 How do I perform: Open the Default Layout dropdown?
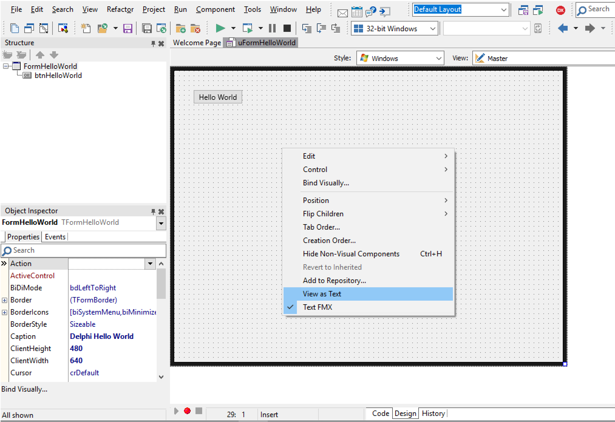(504, 10)
